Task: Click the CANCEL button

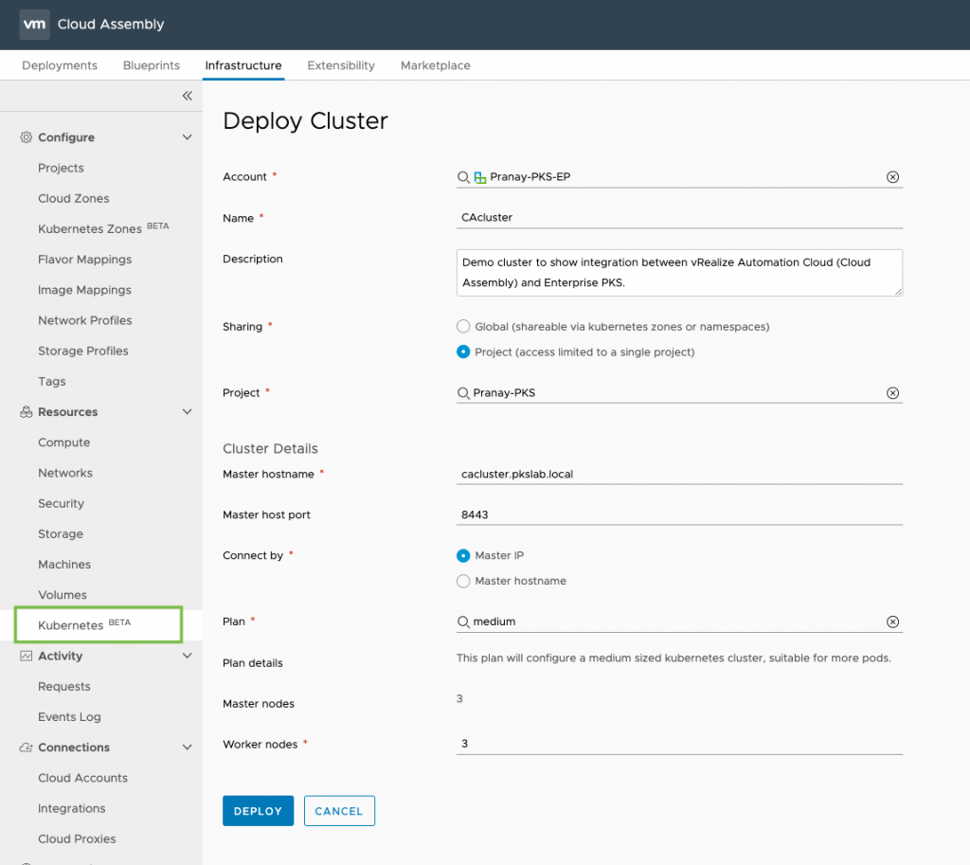Action: (x=339, y=811)
